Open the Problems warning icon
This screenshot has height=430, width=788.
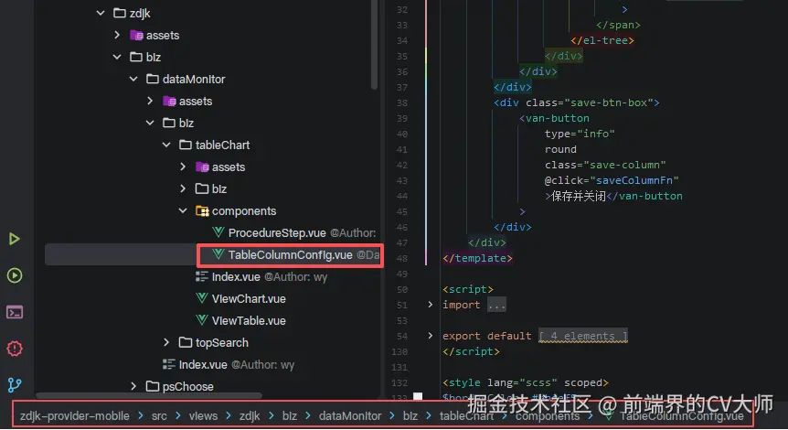coord(15,349)
